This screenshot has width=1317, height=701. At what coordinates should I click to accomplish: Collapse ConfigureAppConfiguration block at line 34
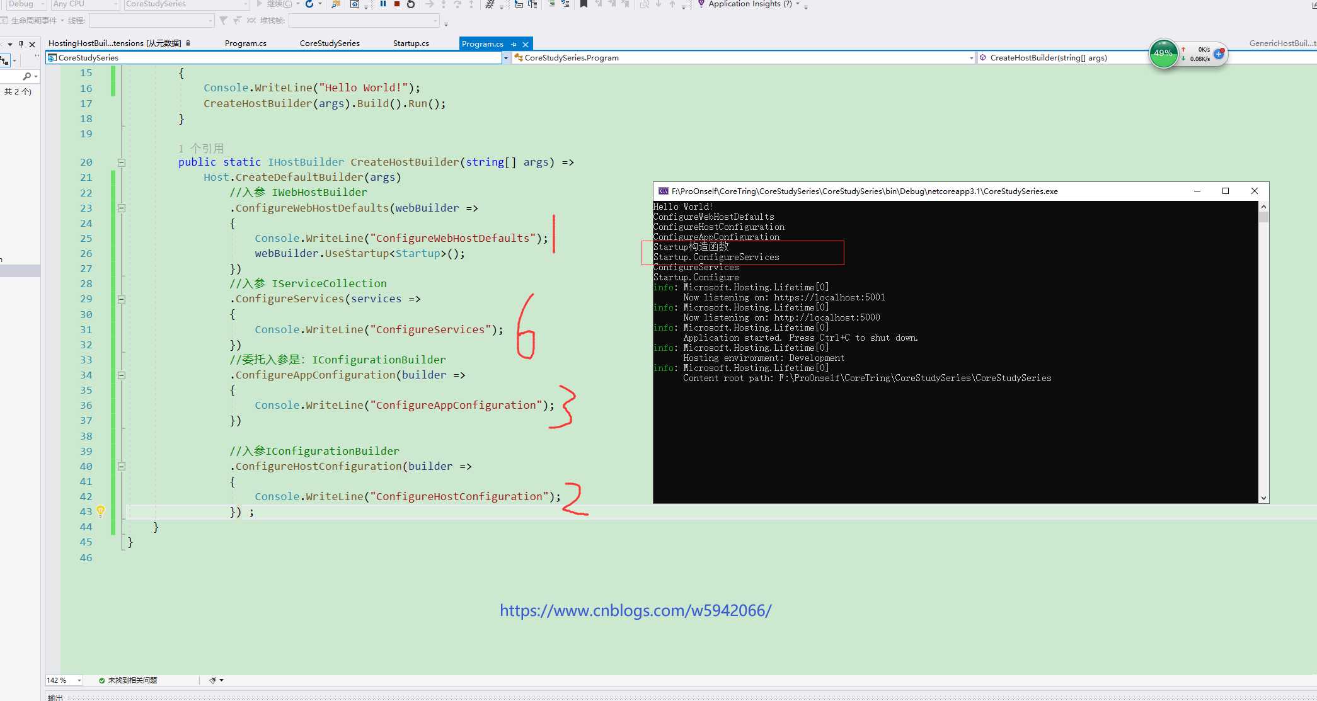point(122,375)
